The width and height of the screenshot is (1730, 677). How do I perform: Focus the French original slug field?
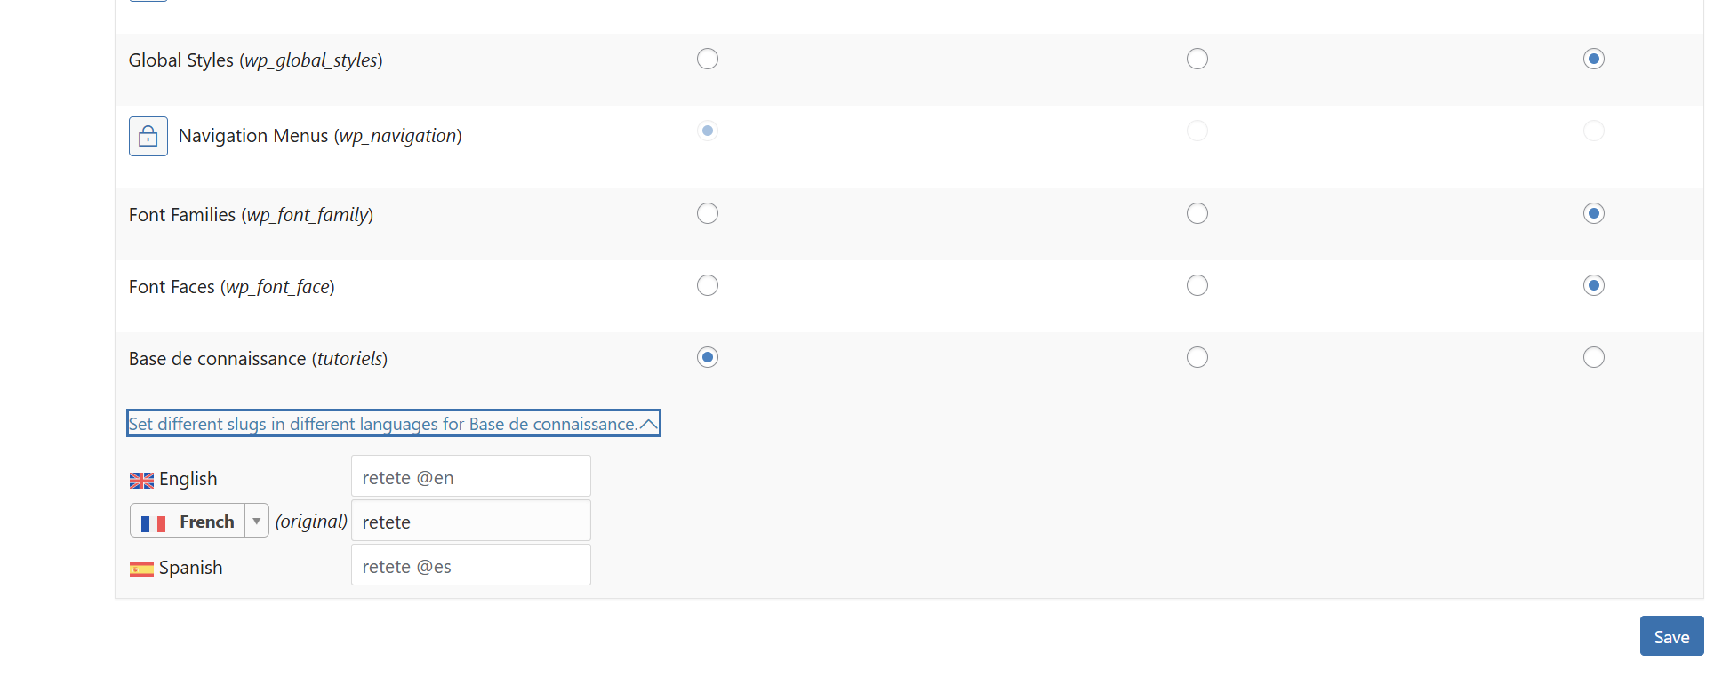tap(471, 521)
